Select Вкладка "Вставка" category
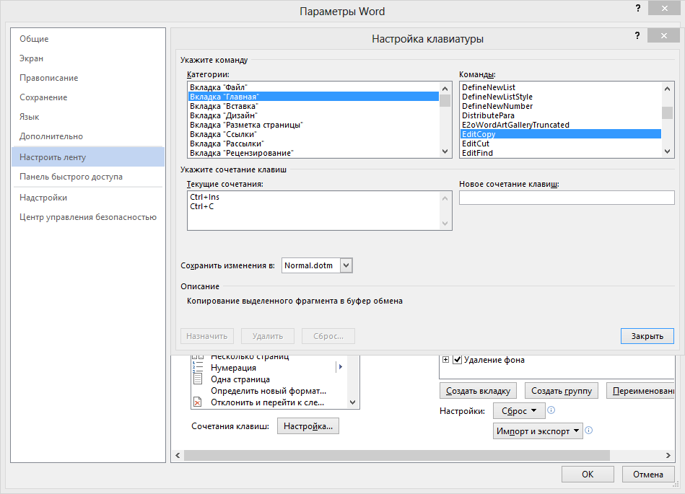Image resolution: width=685 pixels, height=494 pixels. click(313, 106)
